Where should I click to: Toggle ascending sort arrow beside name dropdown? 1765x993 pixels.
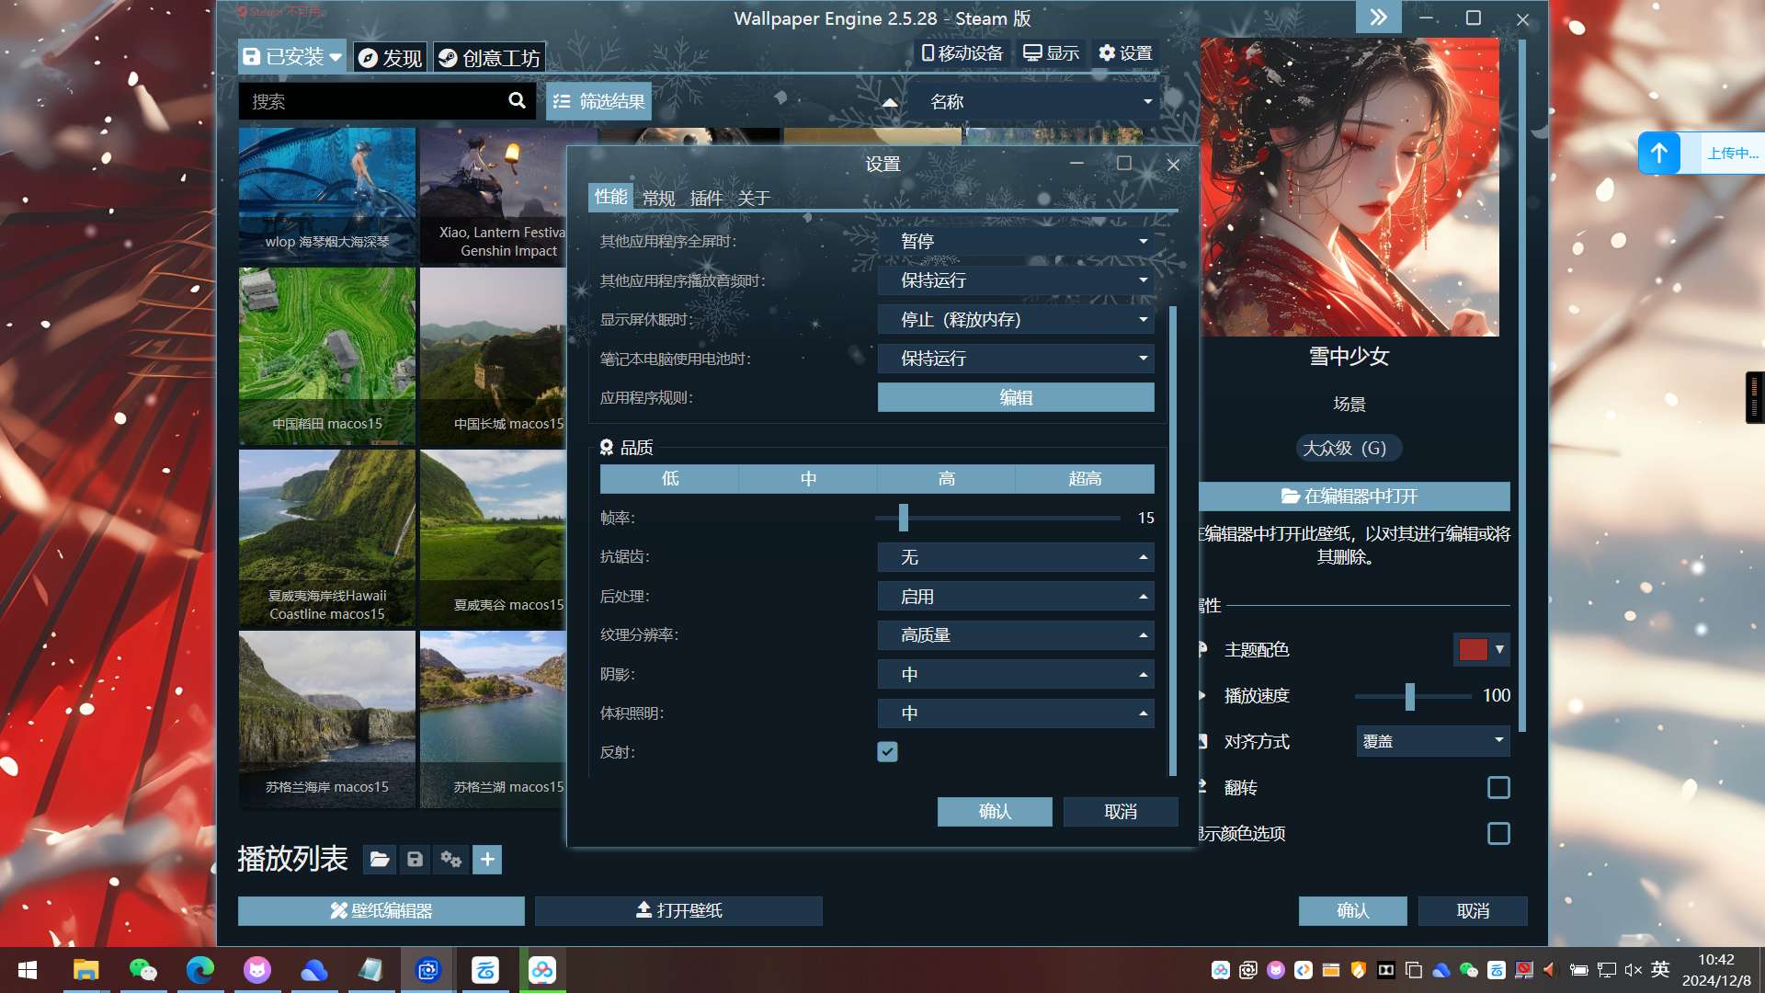tap(890, 102)
